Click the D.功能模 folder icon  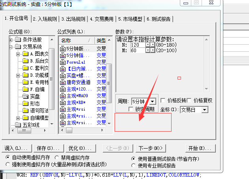(x=25, y=75)
